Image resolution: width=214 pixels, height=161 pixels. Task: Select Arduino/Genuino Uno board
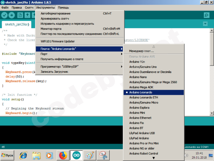[154, 67]
